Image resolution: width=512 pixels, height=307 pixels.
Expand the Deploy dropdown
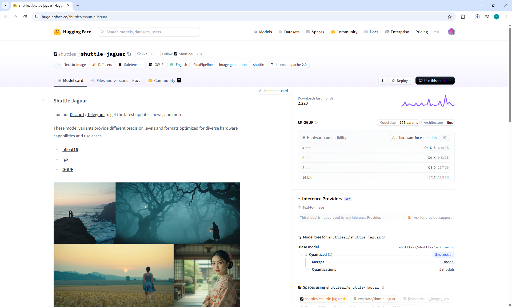point(401,81)
